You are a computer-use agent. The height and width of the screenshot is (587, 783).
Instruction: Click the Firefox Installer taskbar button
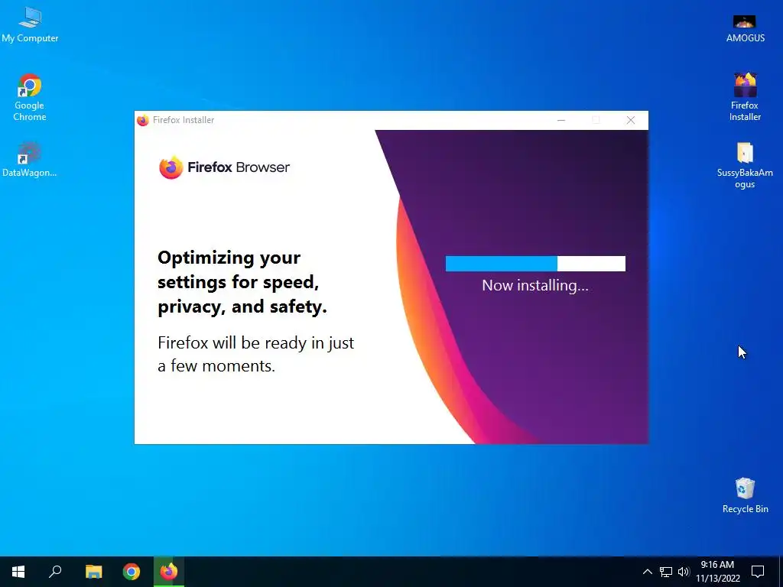tap(169, 572)
